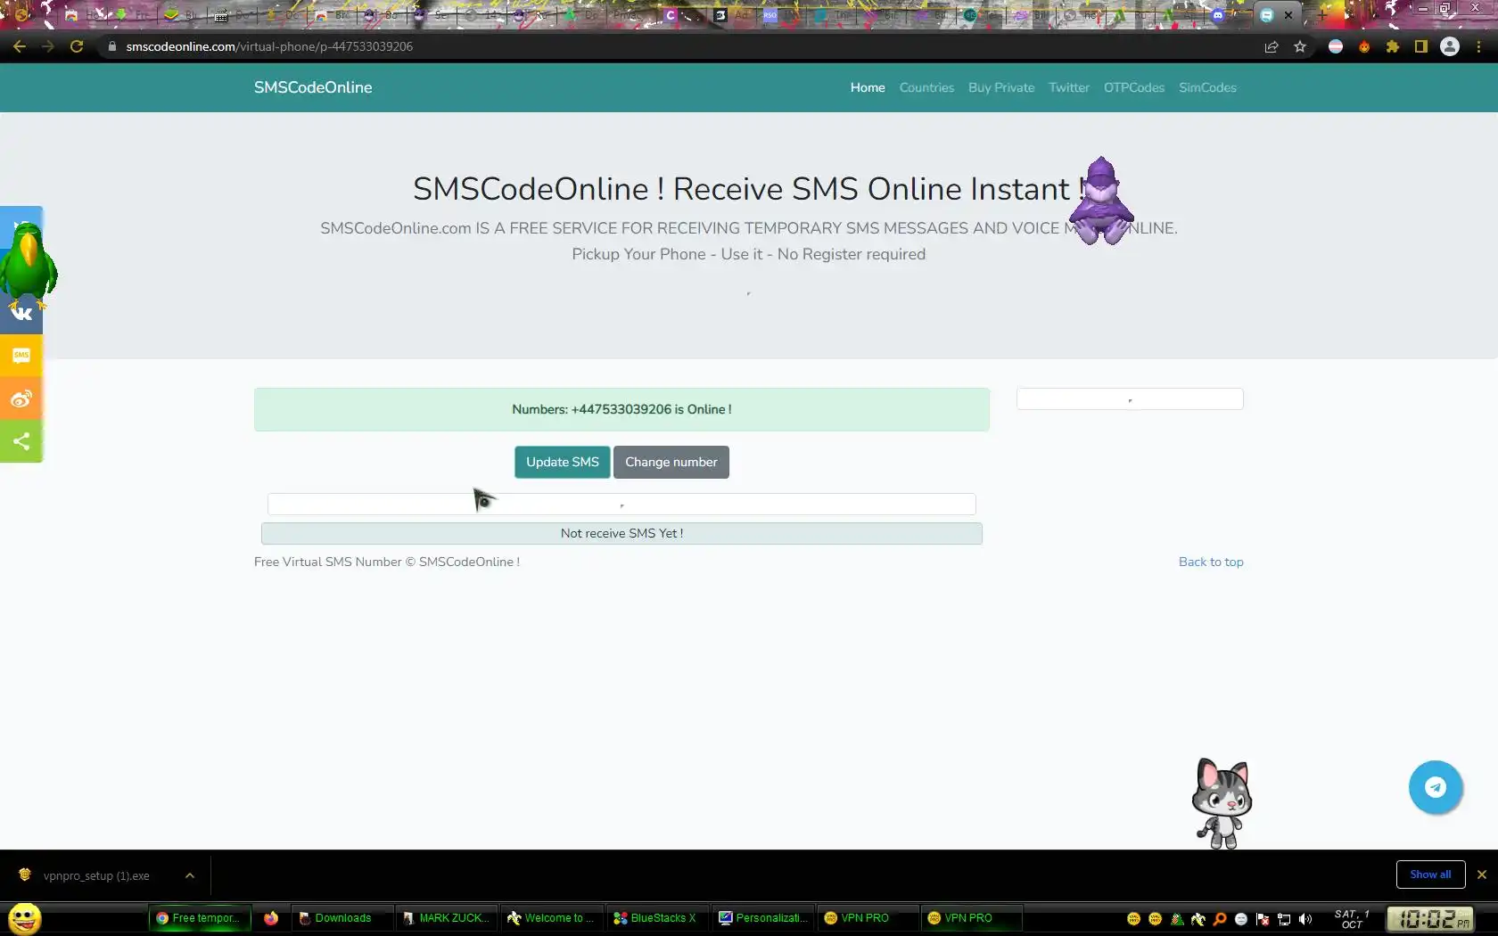Reload the smscodeonline page
The height and width of the screenshot is (936, 1498).
pos(77,46)
